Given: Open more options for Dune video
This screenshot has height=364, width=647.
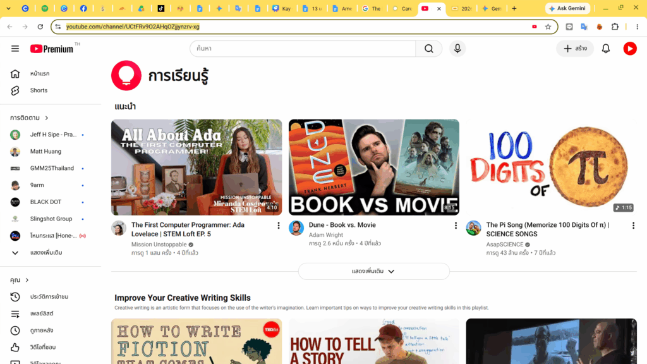Looking at the screenshot, I should (x=456, y=226).
